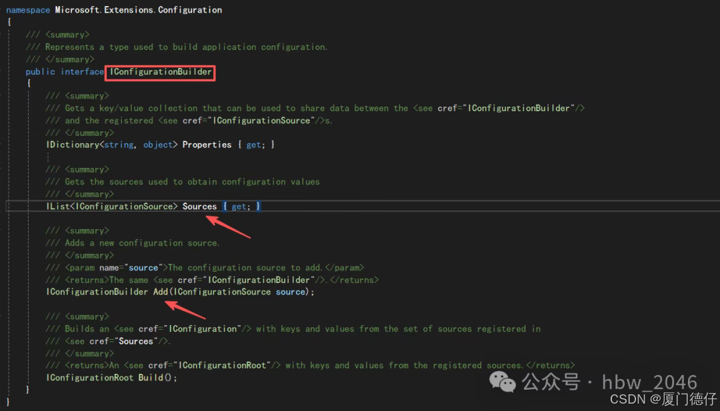
Task: Click comment "Adds a new configuration source."
Action: click(143, 242)
